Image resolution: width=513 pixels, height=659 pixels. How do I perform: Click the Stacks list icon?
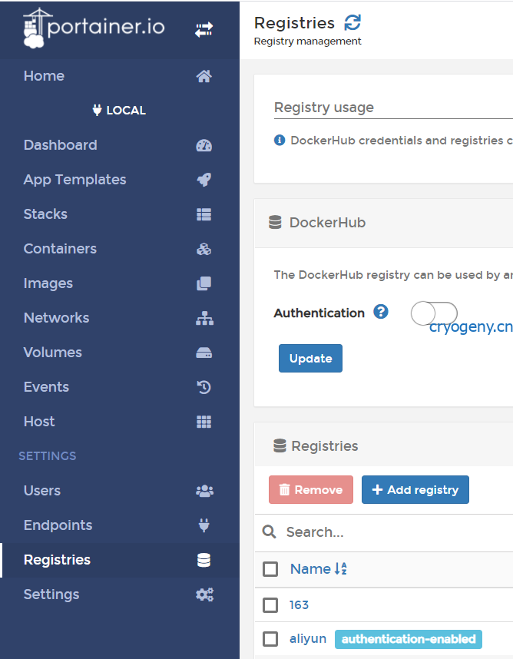(204, 214)
